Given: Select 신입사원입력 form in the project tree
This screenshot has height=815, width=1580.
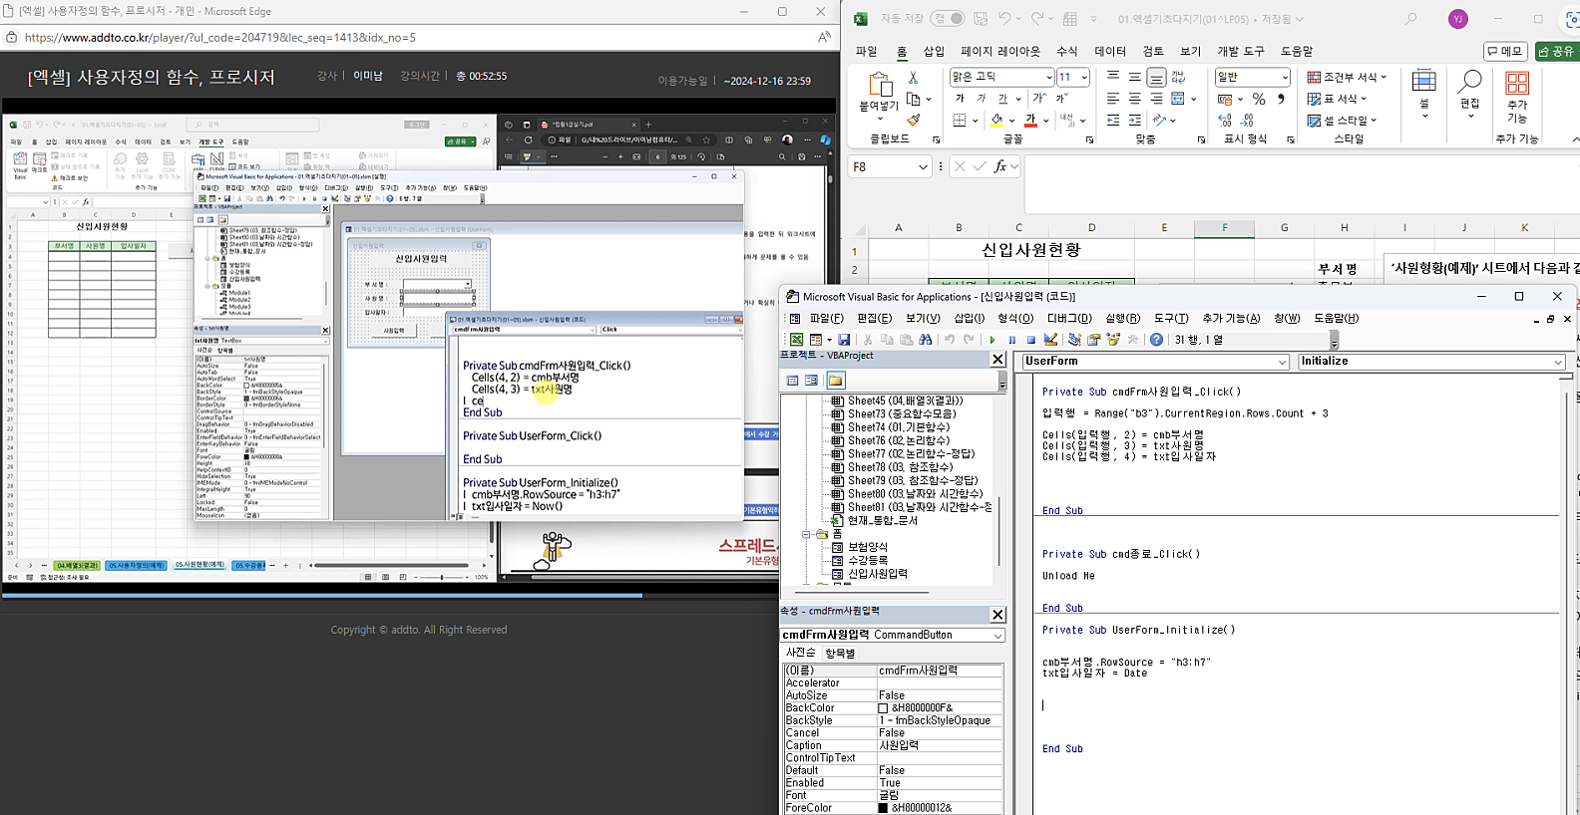Looking at the screenshot, I should point(877,574).
